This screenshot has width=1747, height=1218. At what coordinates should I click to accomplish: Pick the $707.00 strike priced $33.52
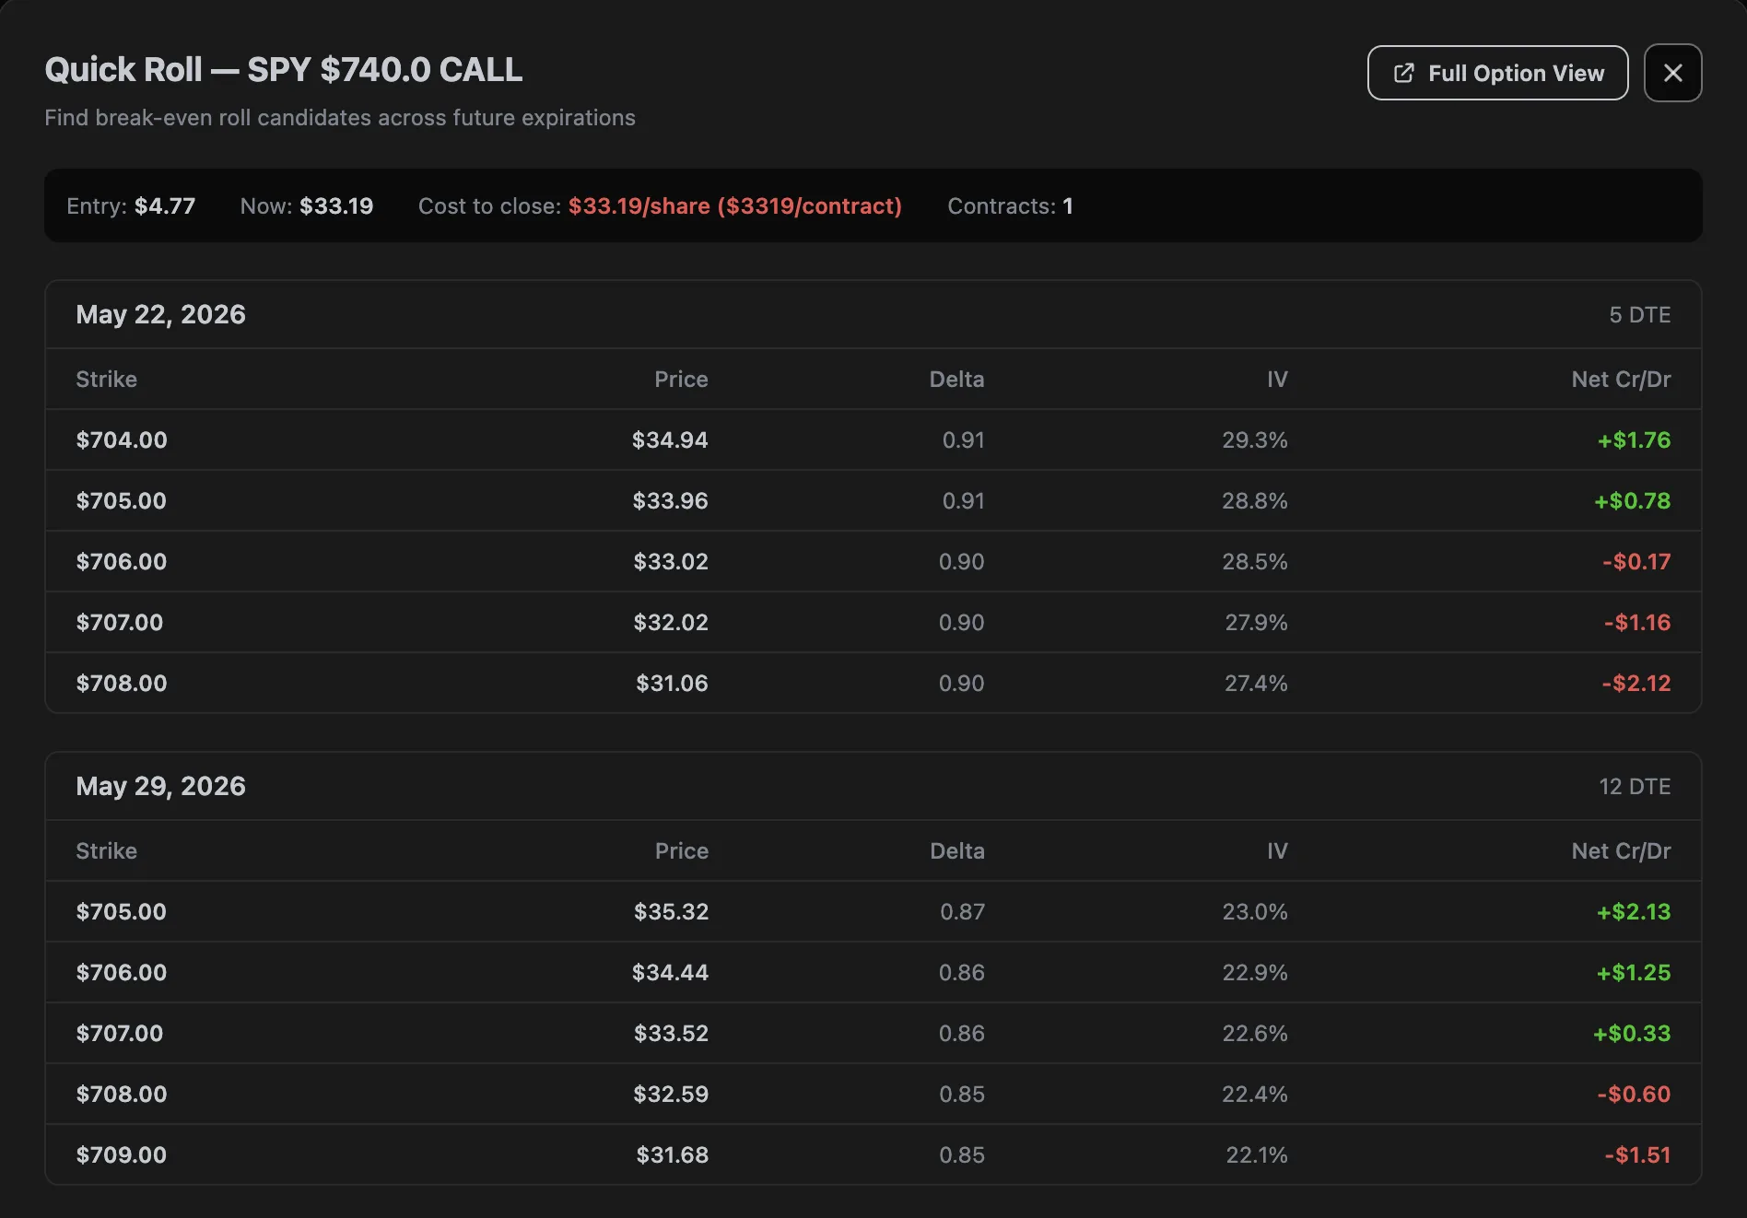[873, 1033]
